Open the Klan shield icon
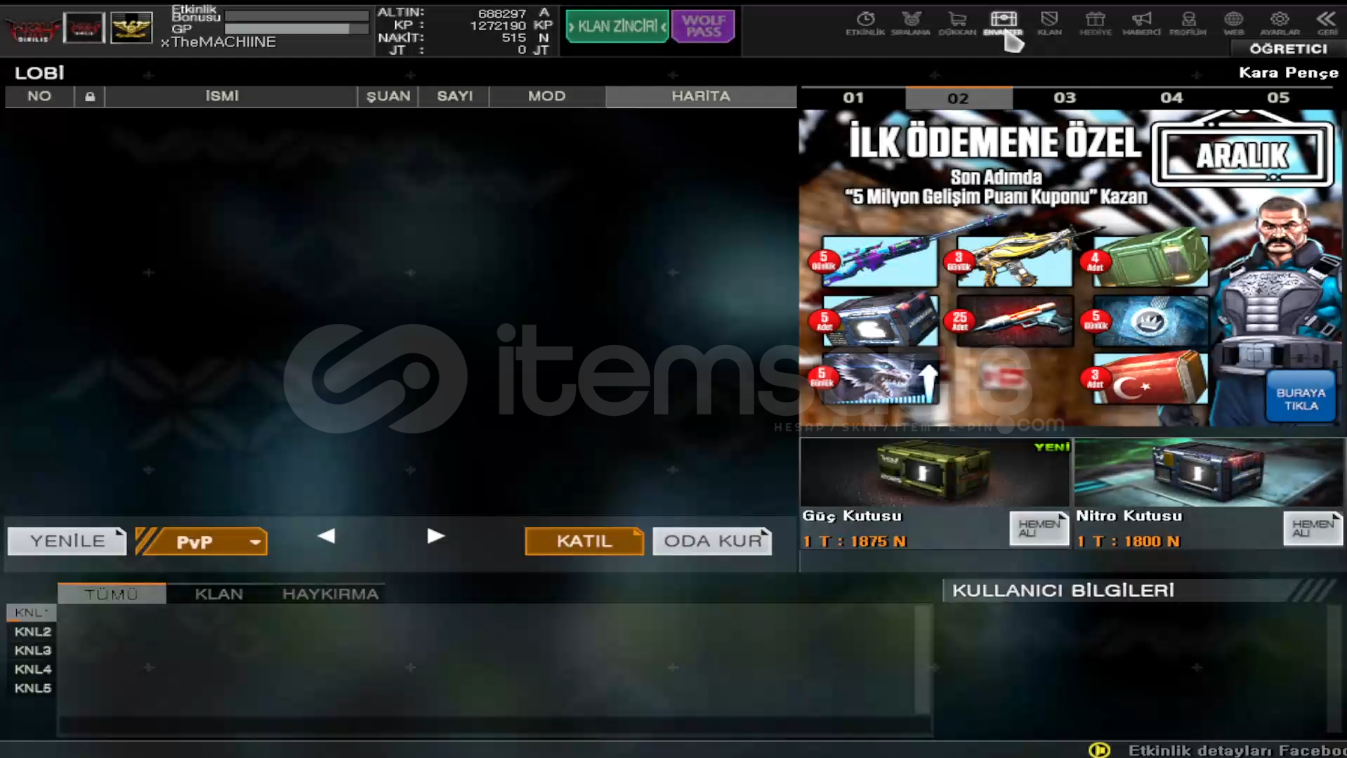This screenshot has width=1347, height=758. (x=1049, y=22)
